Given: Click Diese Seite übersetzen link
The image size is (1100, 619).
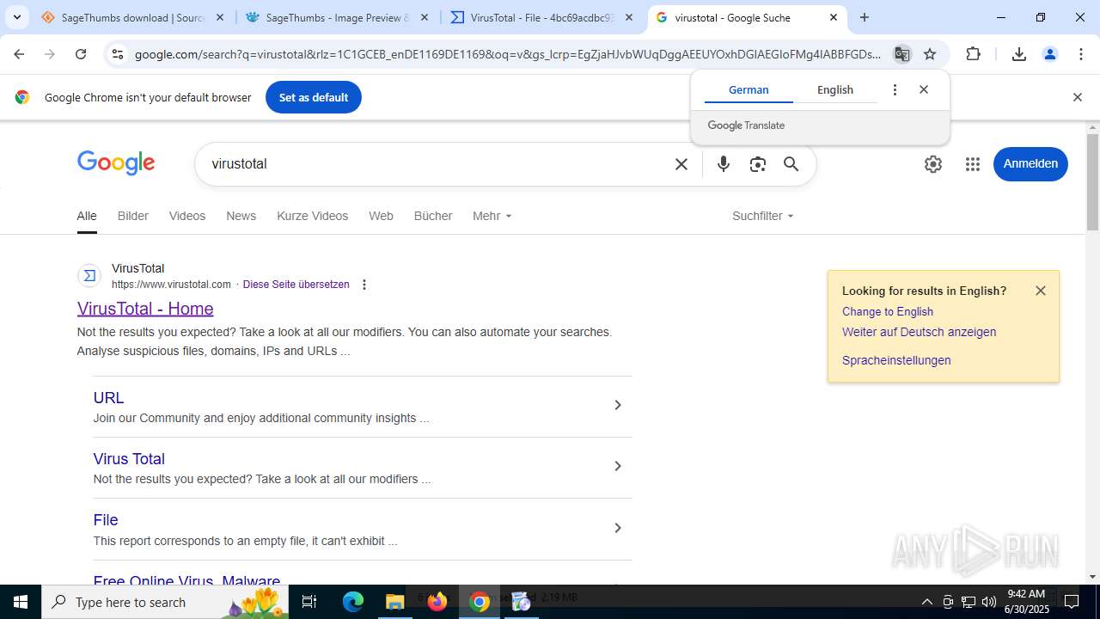Looking at the screenshot, I should (296, 285).
